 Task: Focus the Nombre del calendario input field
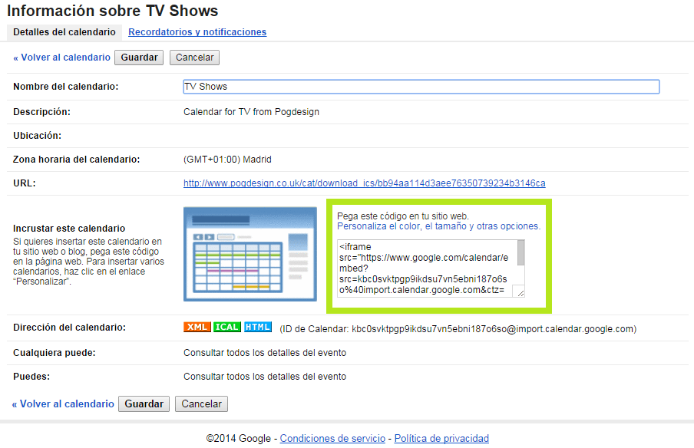tap(421, 87)
